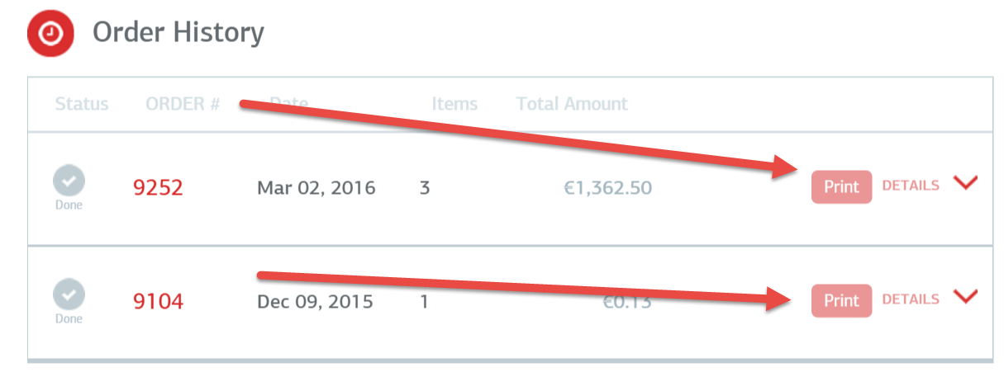Select the Mar 02, 2016 date cell
The height and width of the screenshot is (386, 1004).
pyautogui.click(x=316, y=188)
